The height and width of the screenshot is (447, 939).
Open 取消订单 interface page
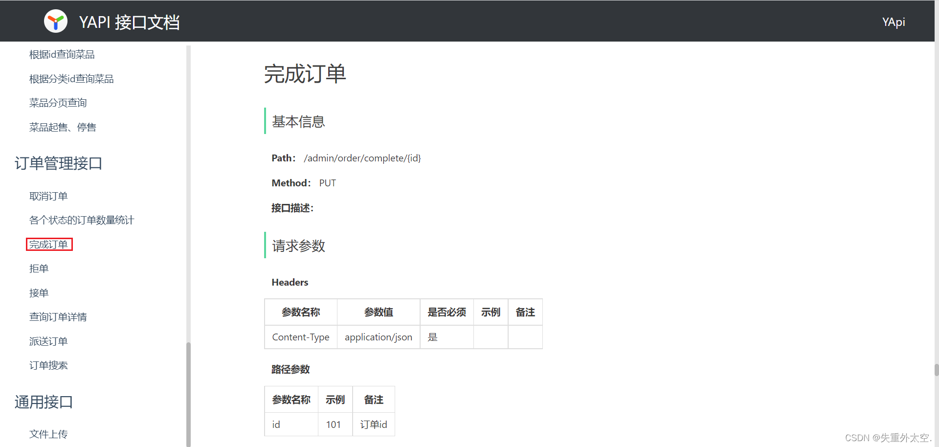pyautogui.click(x=48, y=196)
